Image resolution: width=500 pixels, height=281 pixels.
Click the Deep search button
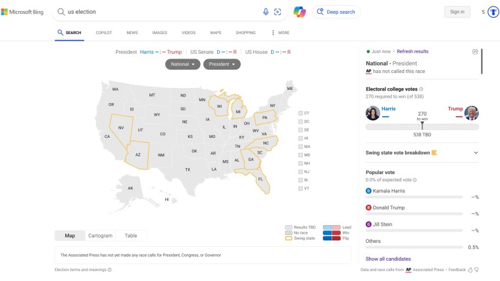click(336, 12)
